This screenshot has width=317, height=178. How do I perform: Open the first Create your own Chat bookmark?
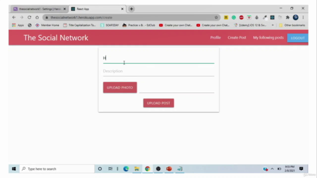[x=176, y=25]
